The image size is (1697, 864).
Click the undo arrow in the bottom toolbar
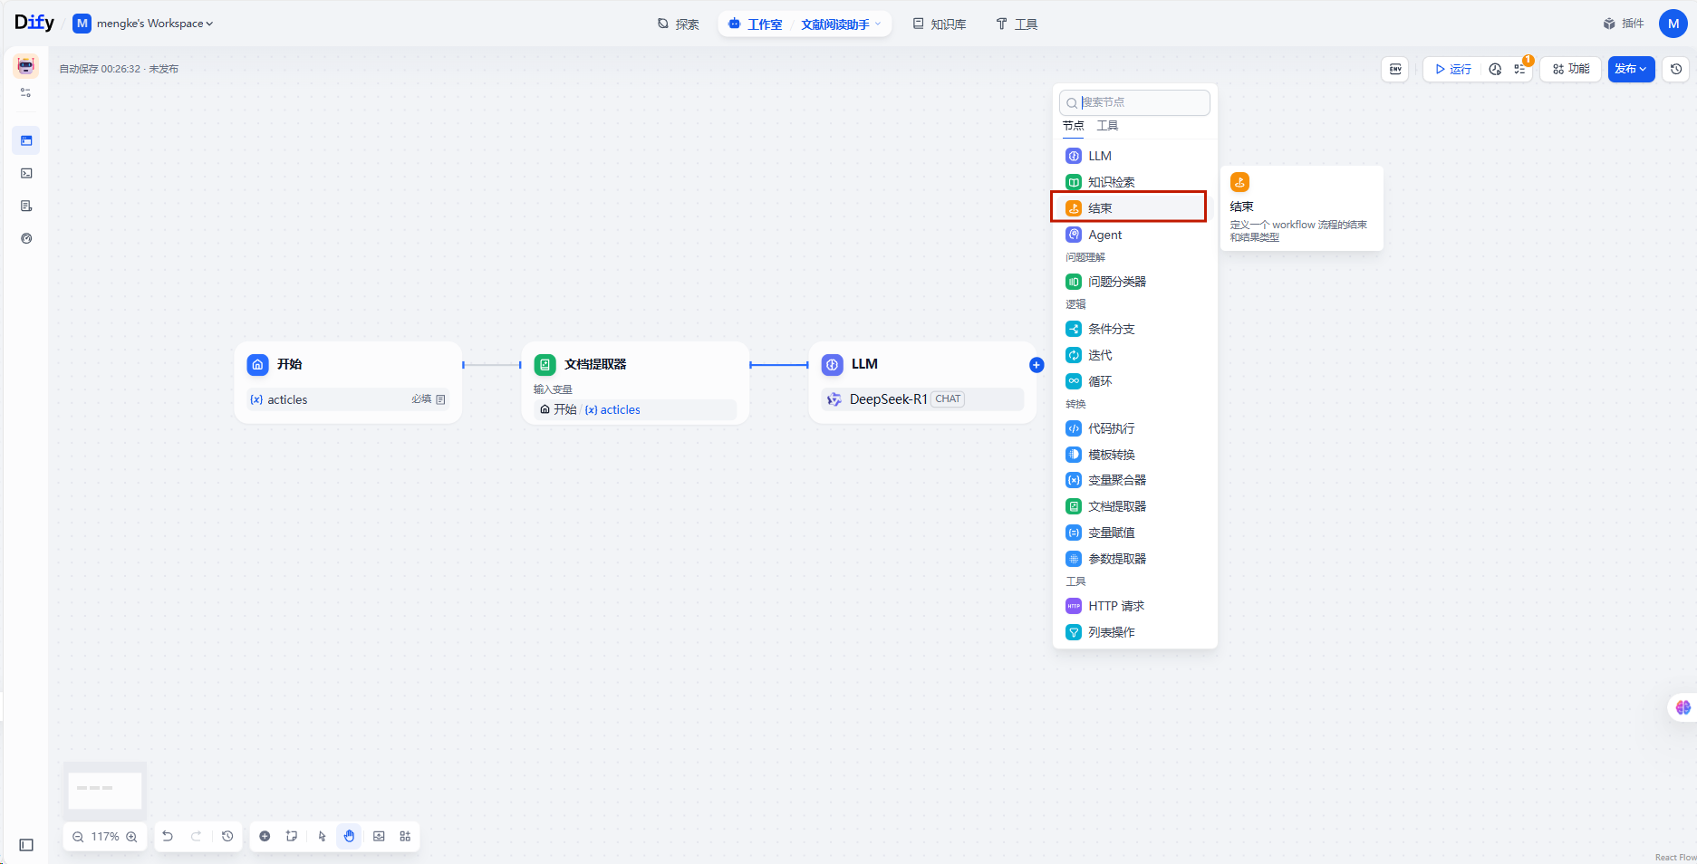pyautogui.click(x=168, y=836)
